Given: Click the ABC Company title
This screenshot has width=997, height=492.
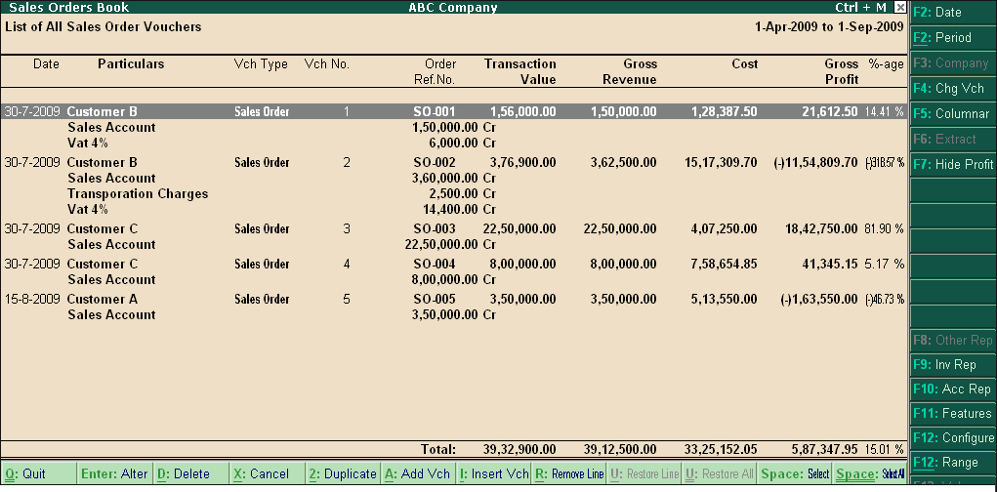Looking at the screenshot, I should point(453,8).
